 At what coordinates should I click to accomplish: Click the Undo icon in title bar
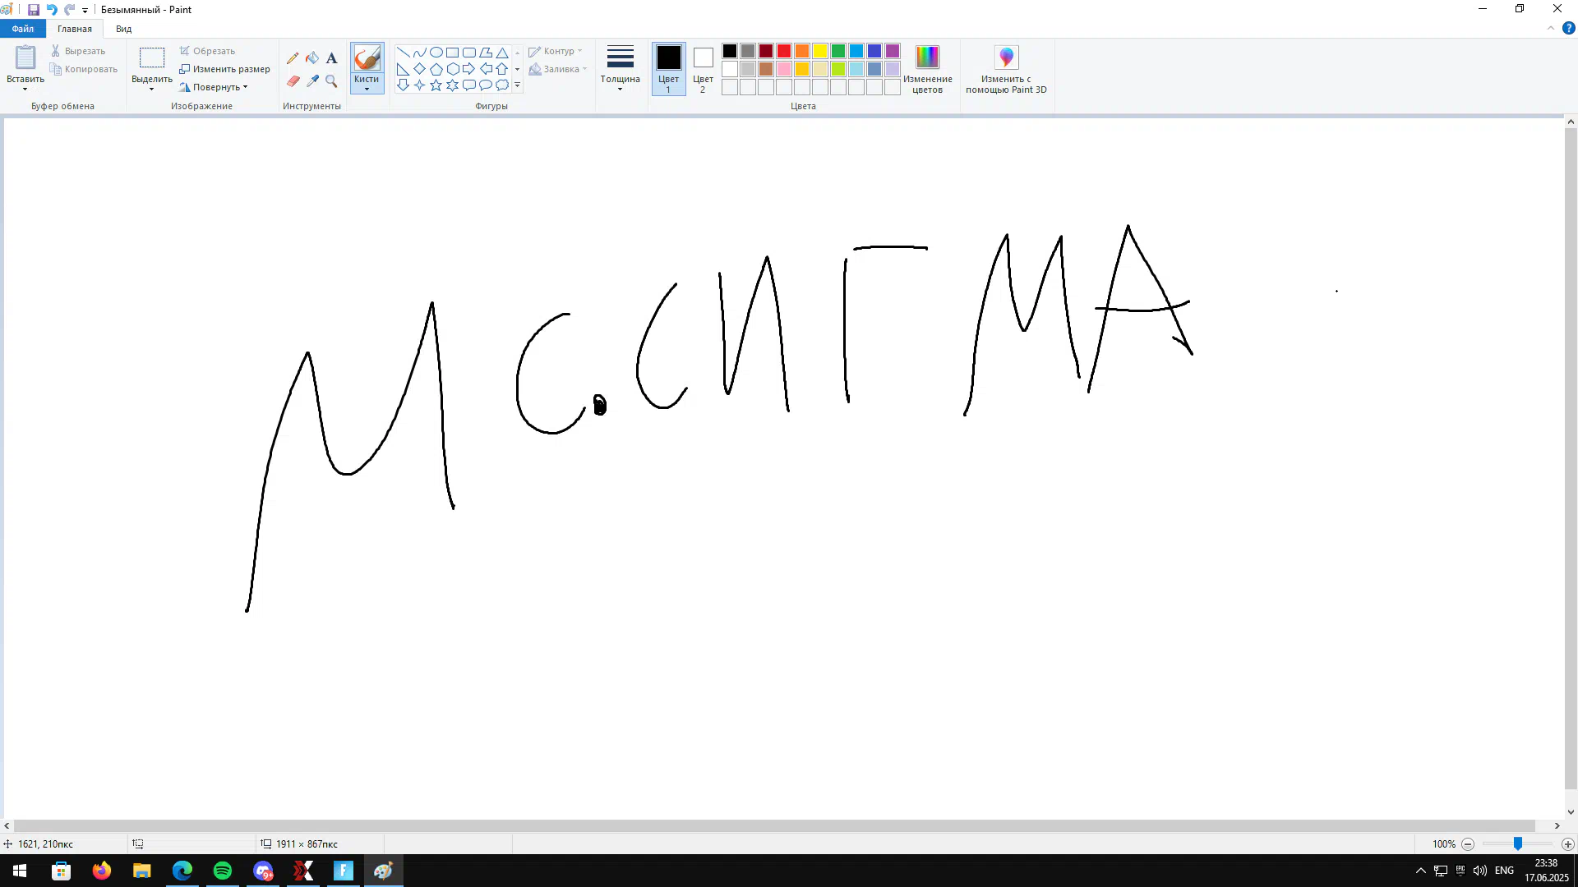[x=52, y=10]
